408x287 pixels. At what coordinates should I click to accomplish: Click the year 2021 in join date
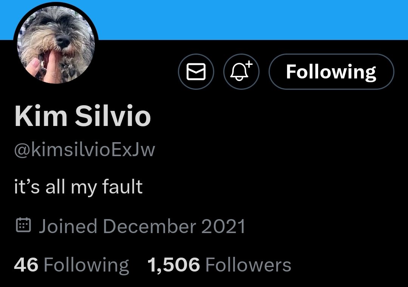pos(223,226)
